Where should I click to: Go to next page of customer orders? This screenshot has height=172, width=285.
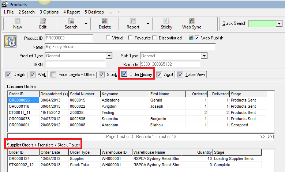pyautogui.click(x=262, y=137)
